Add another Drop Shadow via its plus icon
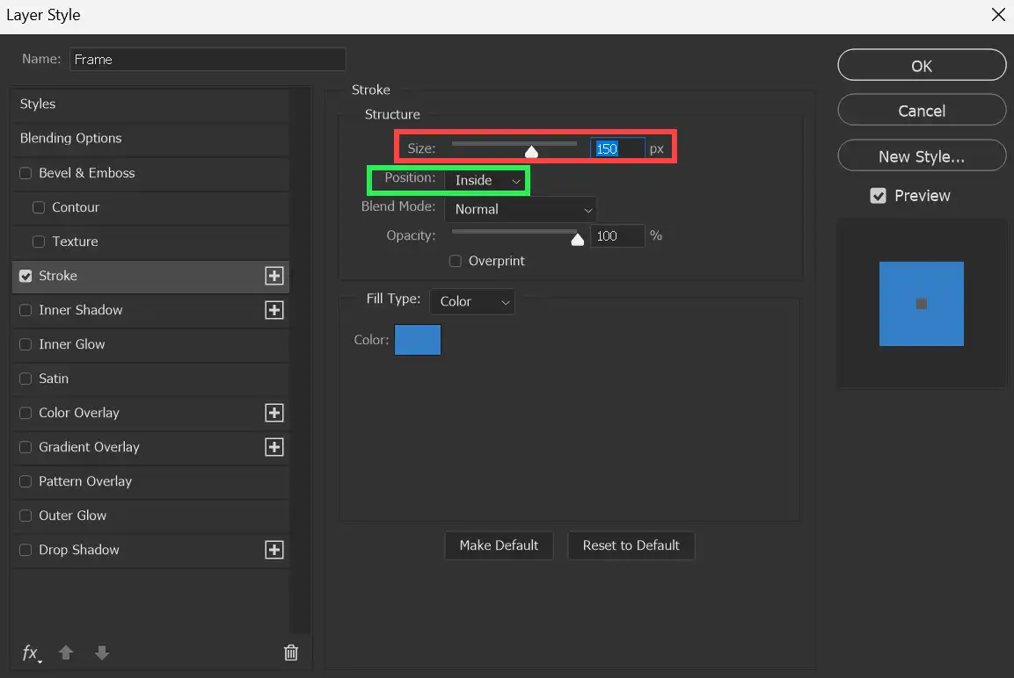The height and width of the screenshot is (678, 1014). 274,550
